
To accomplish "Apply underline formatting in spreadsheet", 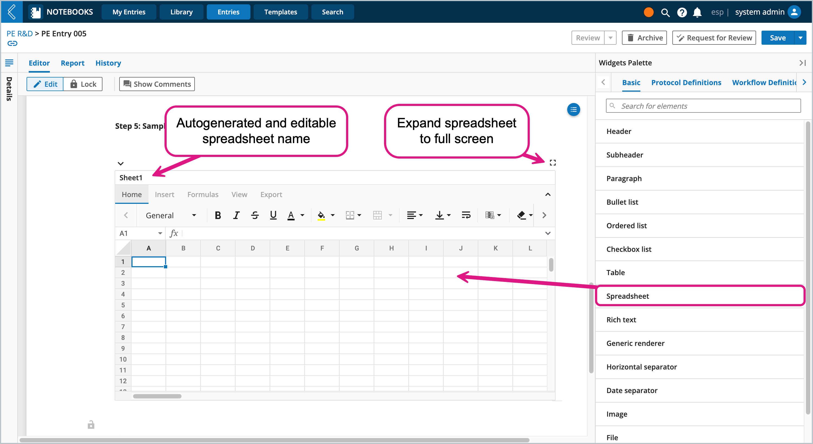I will click(273, 215).
